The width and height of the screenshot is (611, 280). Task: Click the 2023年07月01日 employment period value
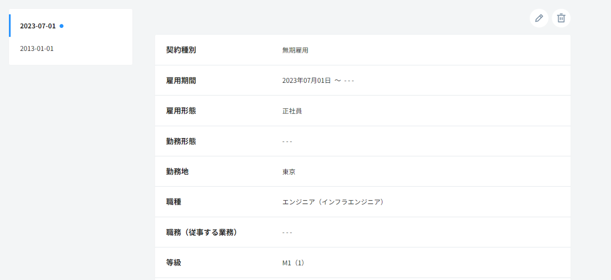coord(307,80)
